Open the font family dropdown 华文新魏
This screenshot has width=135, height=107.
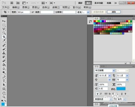[x=114, y=71]
